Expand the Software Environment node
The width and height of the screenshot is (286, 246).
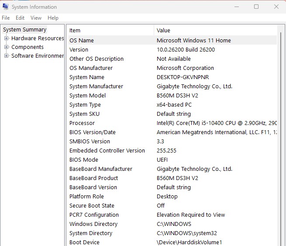6,56
